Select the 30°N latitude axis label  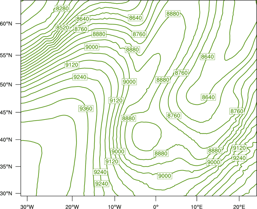click(x=6, y=194)
